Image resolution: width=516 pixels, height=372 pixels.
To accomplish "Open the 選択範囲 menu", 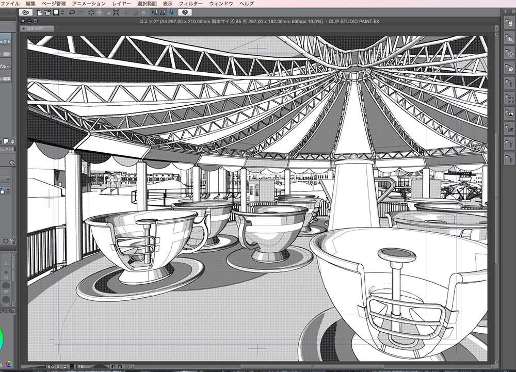I will point(147,4).
